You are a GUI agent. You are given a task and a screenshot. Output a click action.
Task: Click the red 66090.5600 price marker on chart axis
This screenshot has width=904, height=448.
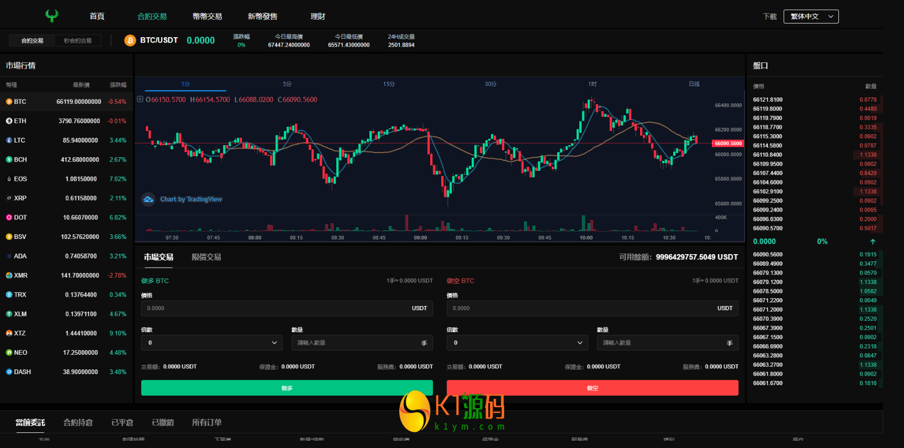(x=728, y=143)
